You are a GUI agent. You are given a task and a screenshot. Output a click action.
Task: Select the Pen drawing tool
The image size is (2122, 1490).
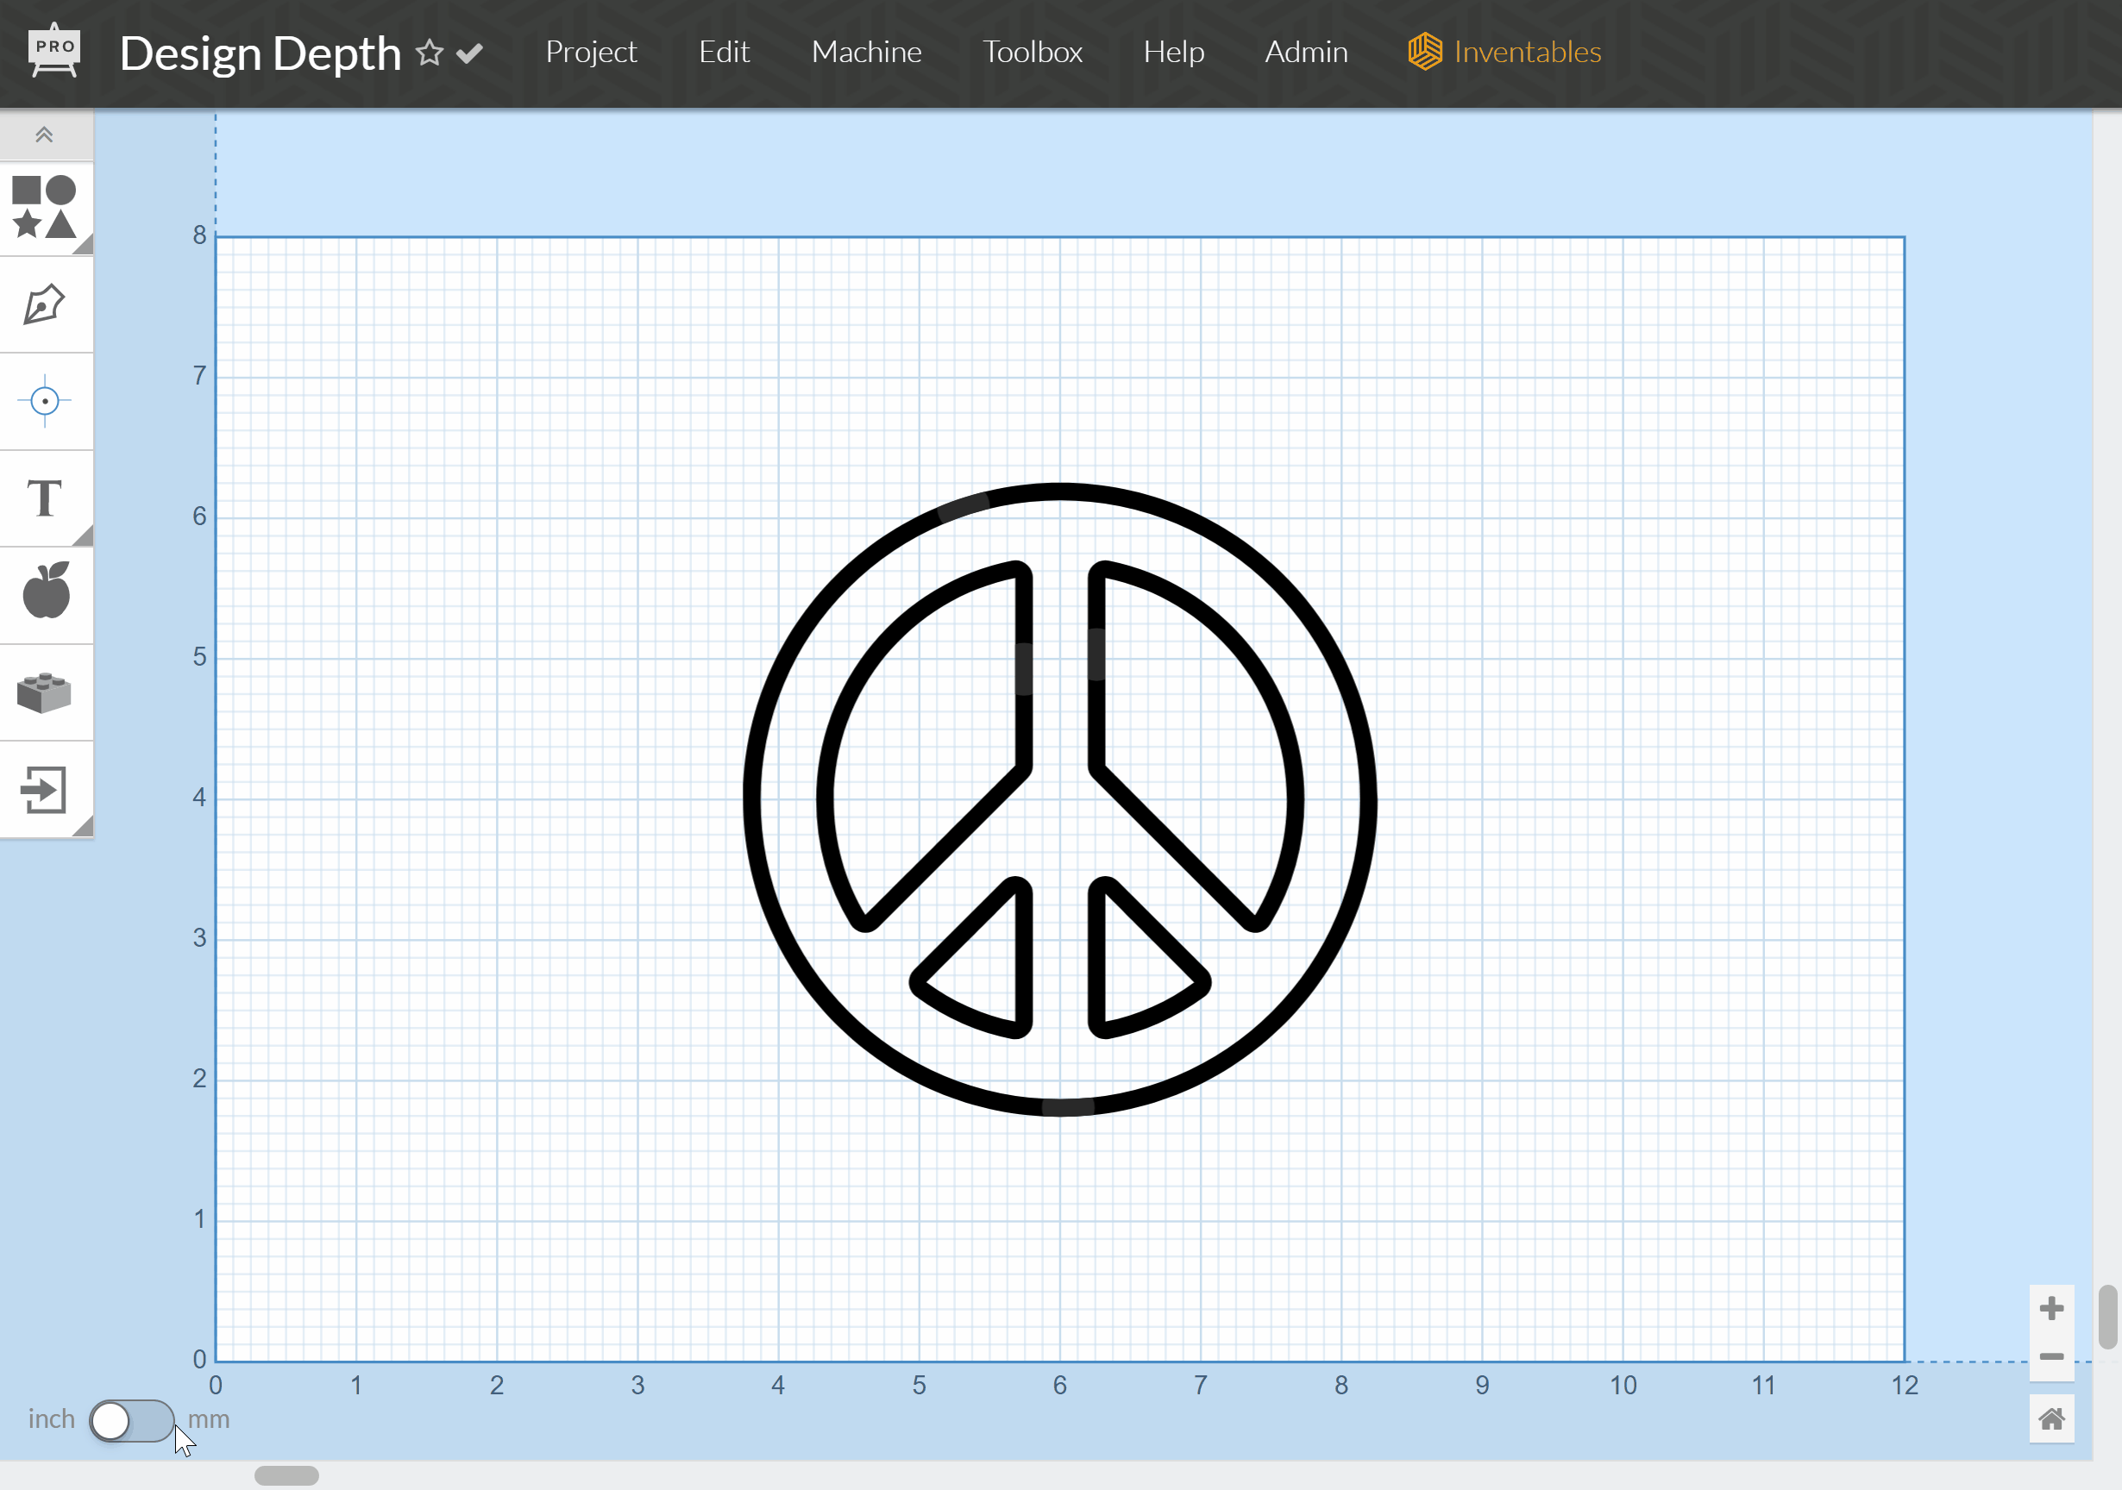[x=43, y=305]
